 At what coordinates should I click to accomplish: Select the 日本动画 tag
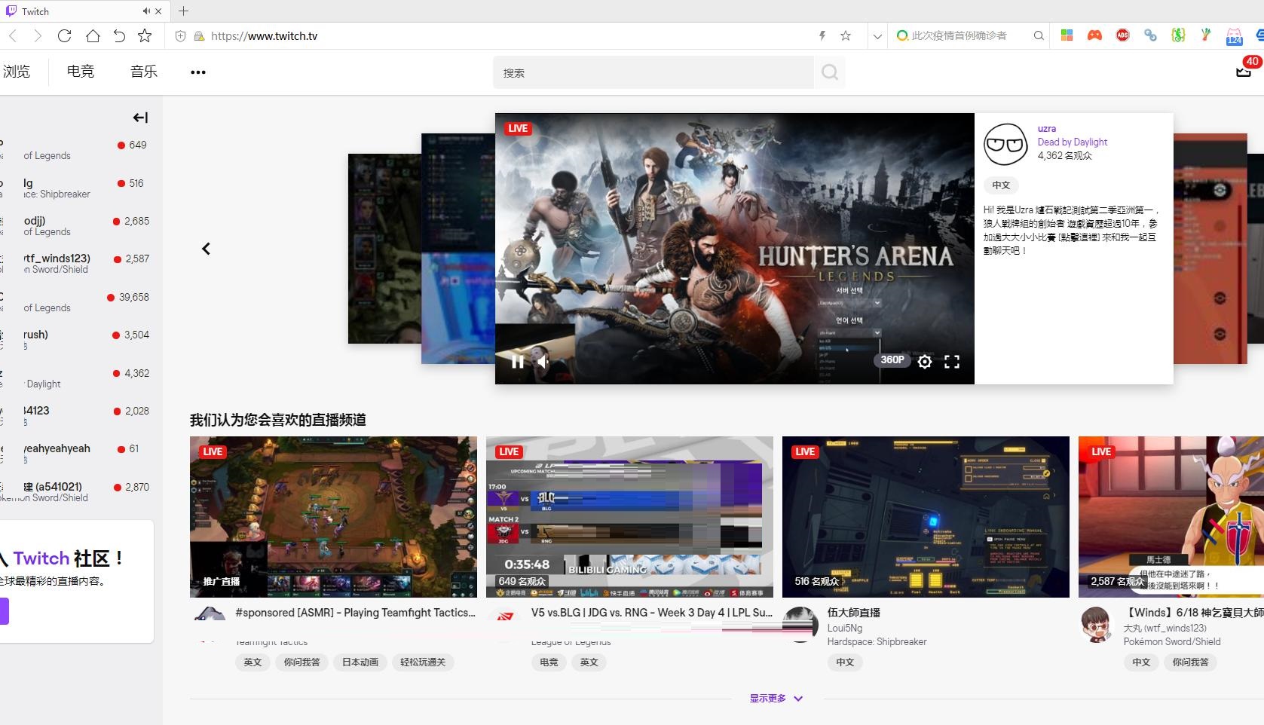(x=360, y=662)
